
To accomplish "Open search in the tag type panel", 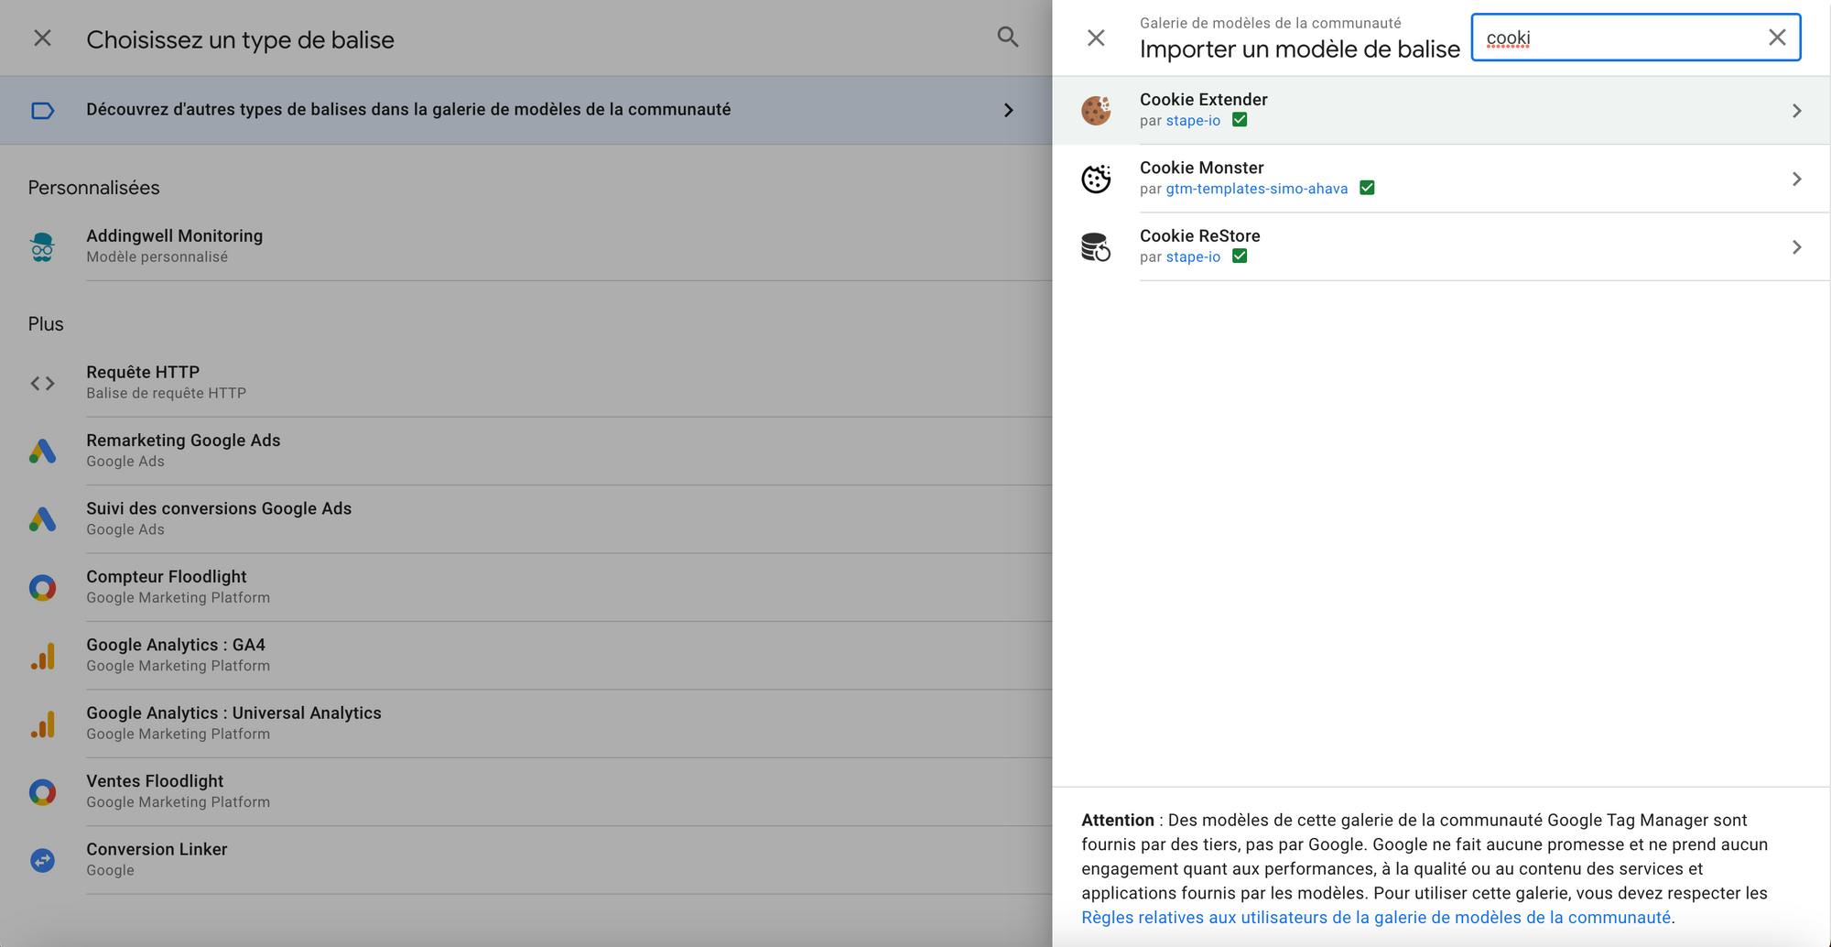I will (x=1007, y=38).
